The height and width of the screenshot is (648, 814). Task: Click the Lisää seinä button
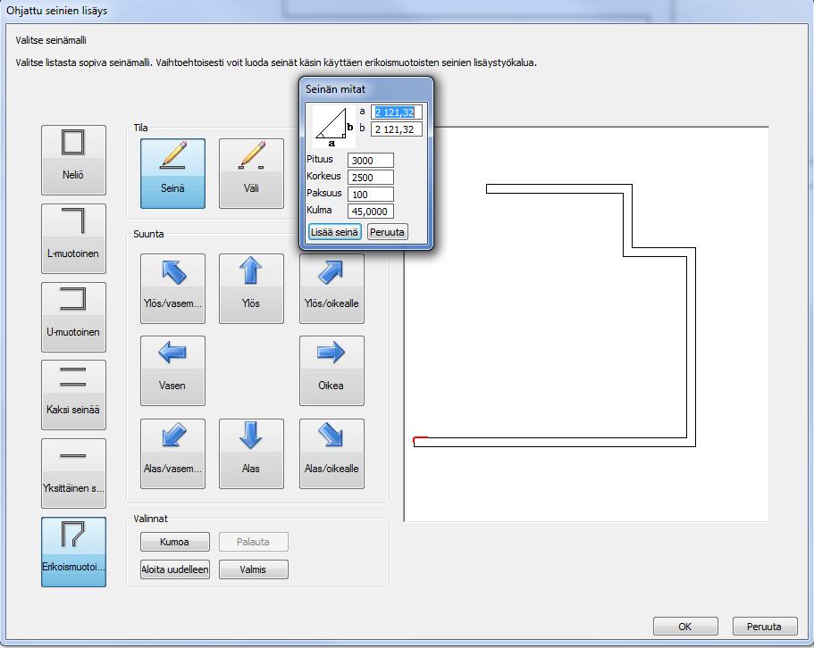[x=335, y=232]
